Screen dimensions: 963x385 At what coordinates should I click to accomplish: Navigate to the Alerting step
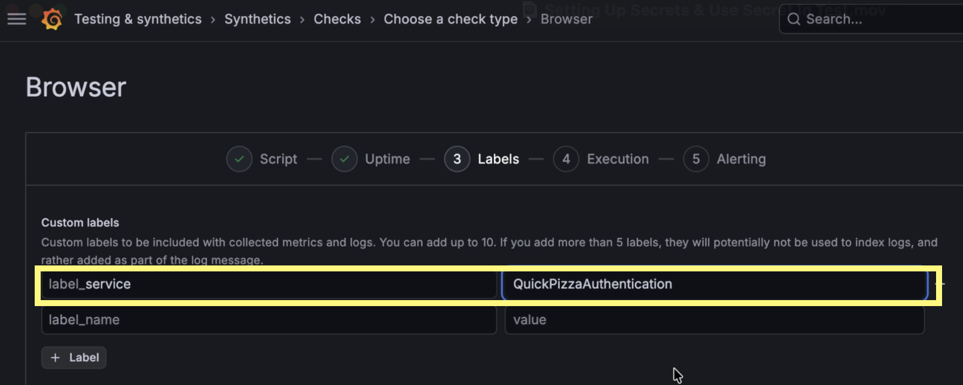(741, 159)
